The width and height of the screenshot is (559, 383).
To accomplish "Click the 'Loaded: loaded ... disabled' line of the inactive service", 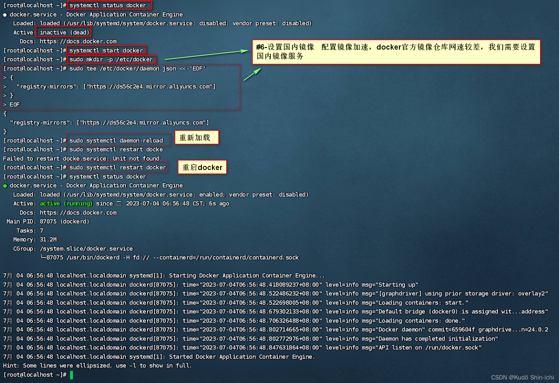I will coord(162,23).
